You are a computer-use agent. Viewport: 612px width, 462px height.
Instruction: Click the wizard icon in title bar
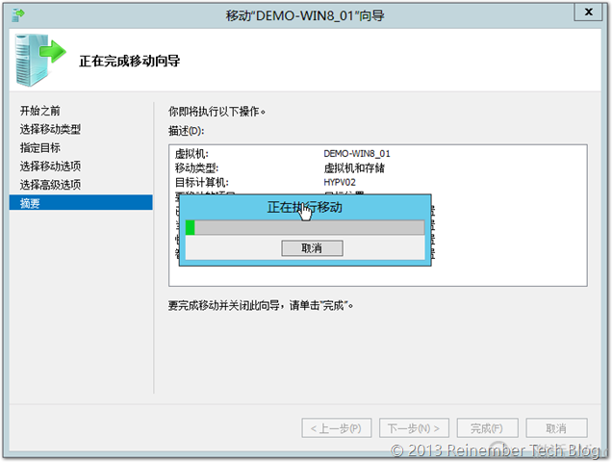pos(18,15)
